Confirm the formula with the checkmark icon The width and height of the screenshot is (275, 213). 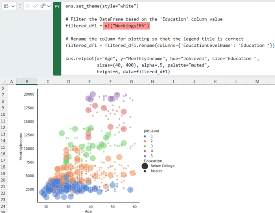(35, 6)
